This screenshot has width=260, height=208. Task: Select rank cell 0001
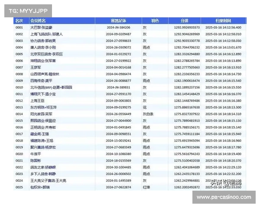[x=19, y=28]
